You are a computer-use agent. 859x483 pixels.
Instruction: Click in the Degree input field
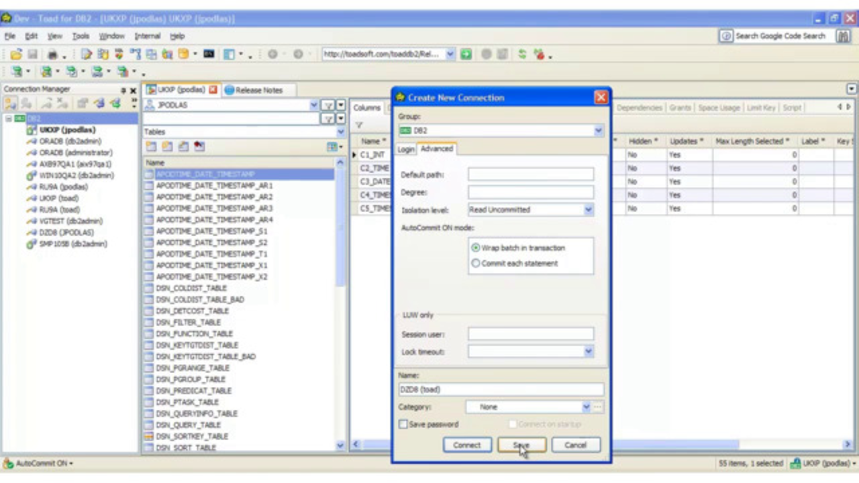[x=531, y=192]
